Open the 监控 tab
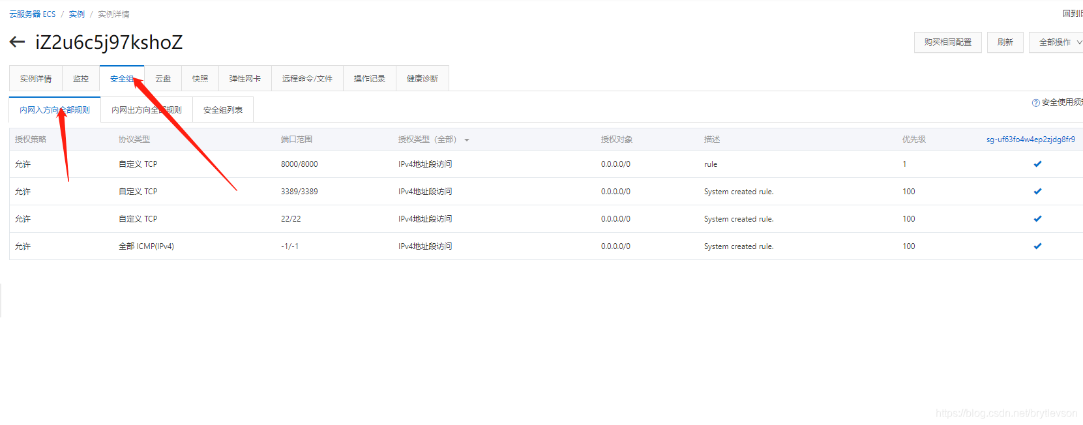Image resolution: width=1083 pixels, height=425 pixels. coord(81,79)
